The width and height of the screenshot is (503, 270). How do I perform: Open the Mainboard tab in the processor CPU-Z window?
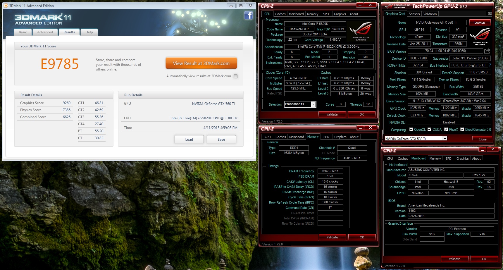(x=296, y=14)
